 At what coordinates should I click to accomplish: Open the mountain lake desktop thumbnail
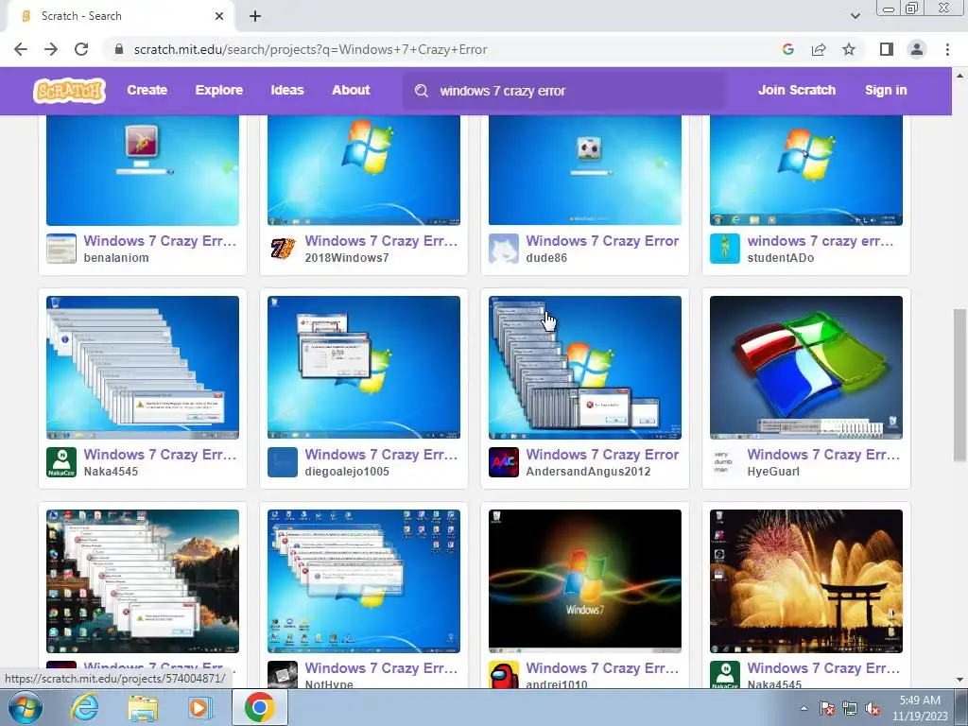[x=143, y=581]
